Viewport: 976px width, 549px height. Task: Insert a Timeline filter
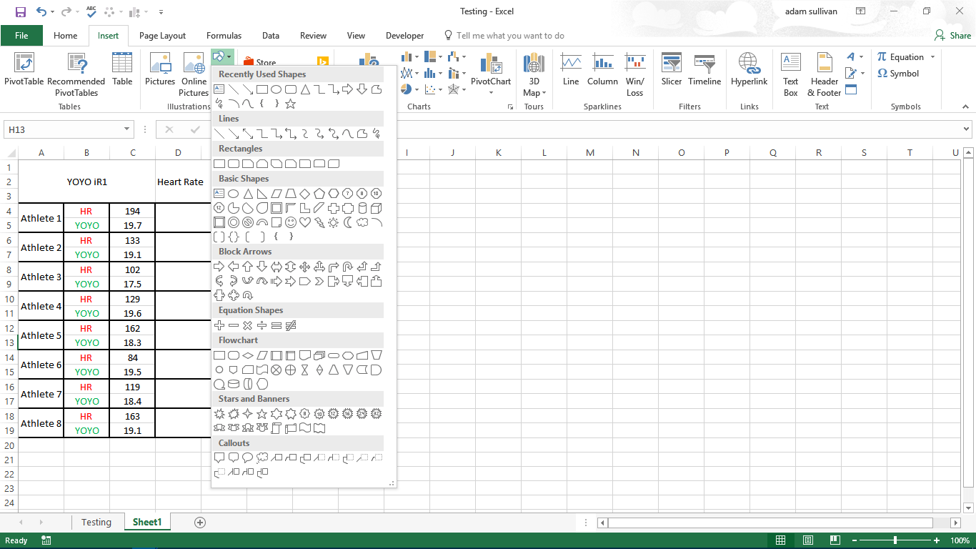click(704, 71)
